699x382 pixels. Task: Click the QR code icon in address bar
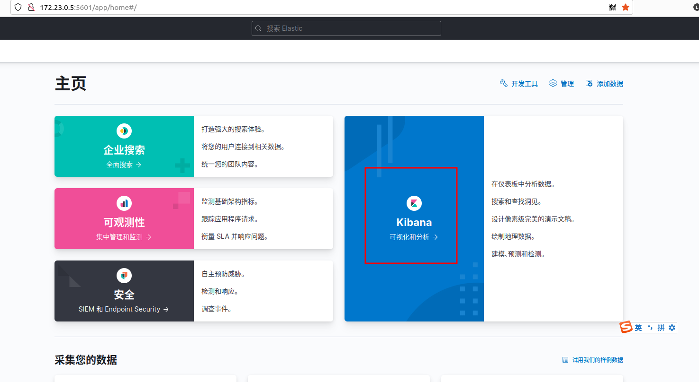point(612,7)
